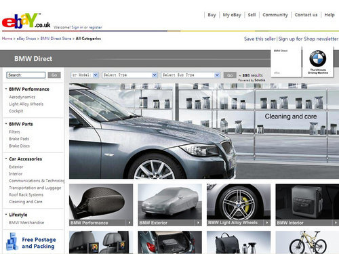Screen dimensions: 339x254
Task: Click BMW Direct Store breadcrumb link
Action: click(x=56, y=39)
